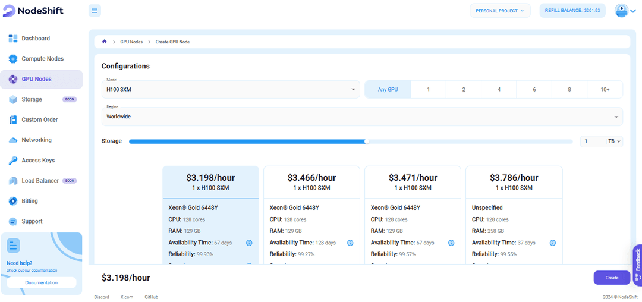Open Dashboard in the sidebar
Image resolution: width=642 pixels, height=302 pixels.
[41, 39]
